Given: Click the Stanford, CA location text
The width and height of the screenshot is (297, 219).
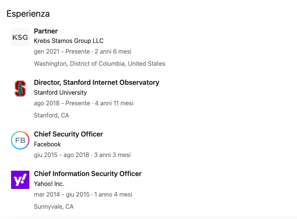Looking at the screenshot, I should pos(51,116).
